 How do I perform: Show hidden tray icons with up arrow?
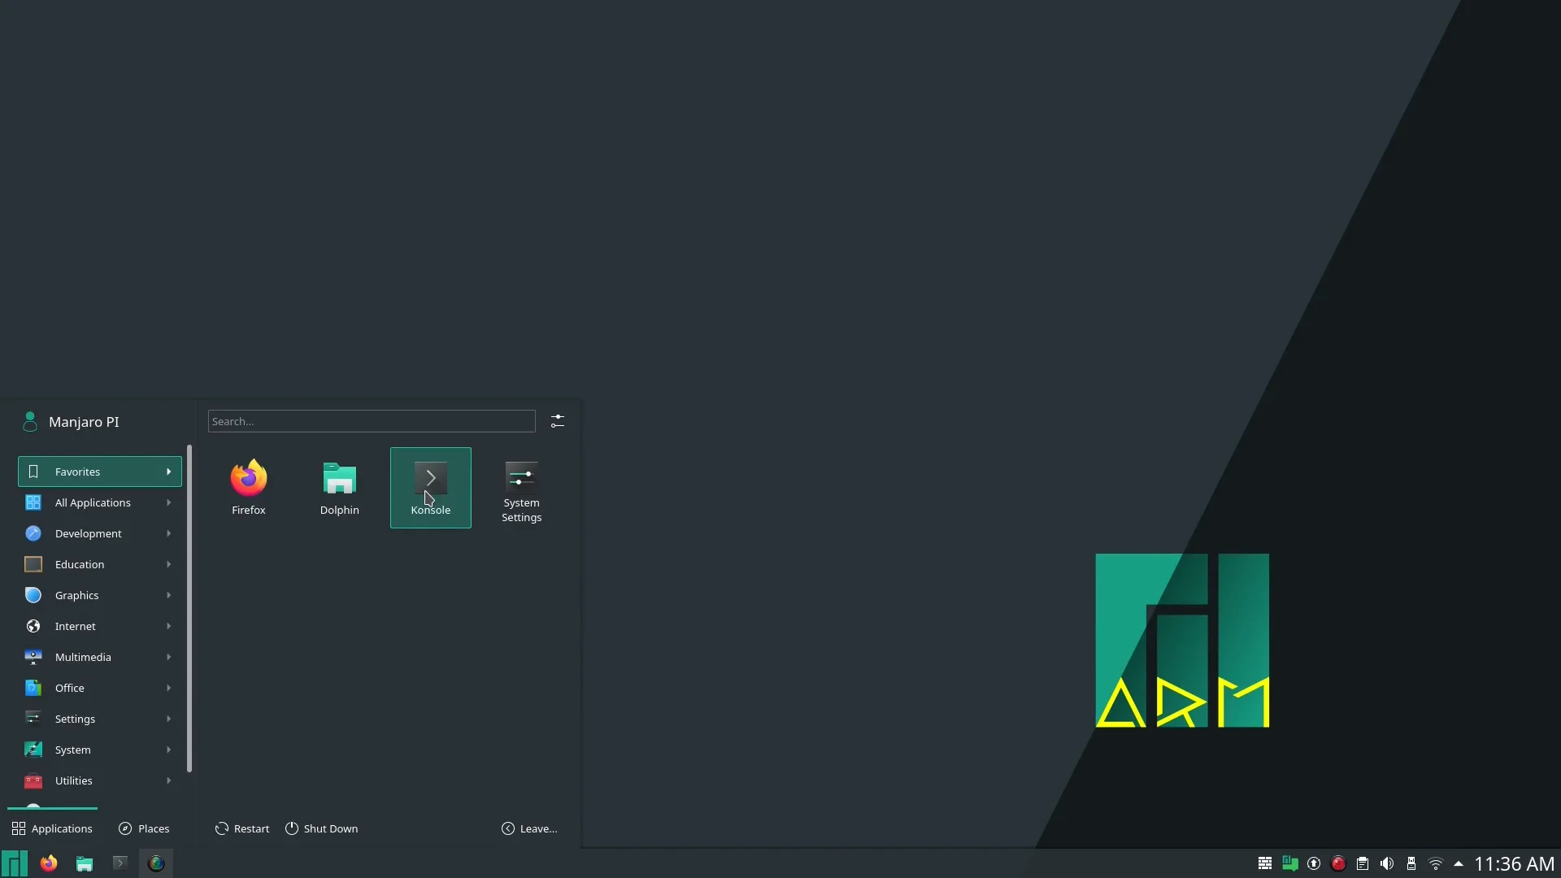[x=1459, y=863]
